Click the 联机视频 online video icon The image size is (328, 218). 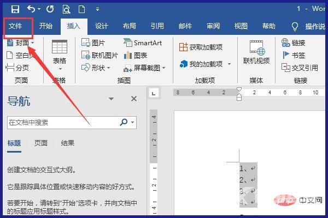click(256, 52)
